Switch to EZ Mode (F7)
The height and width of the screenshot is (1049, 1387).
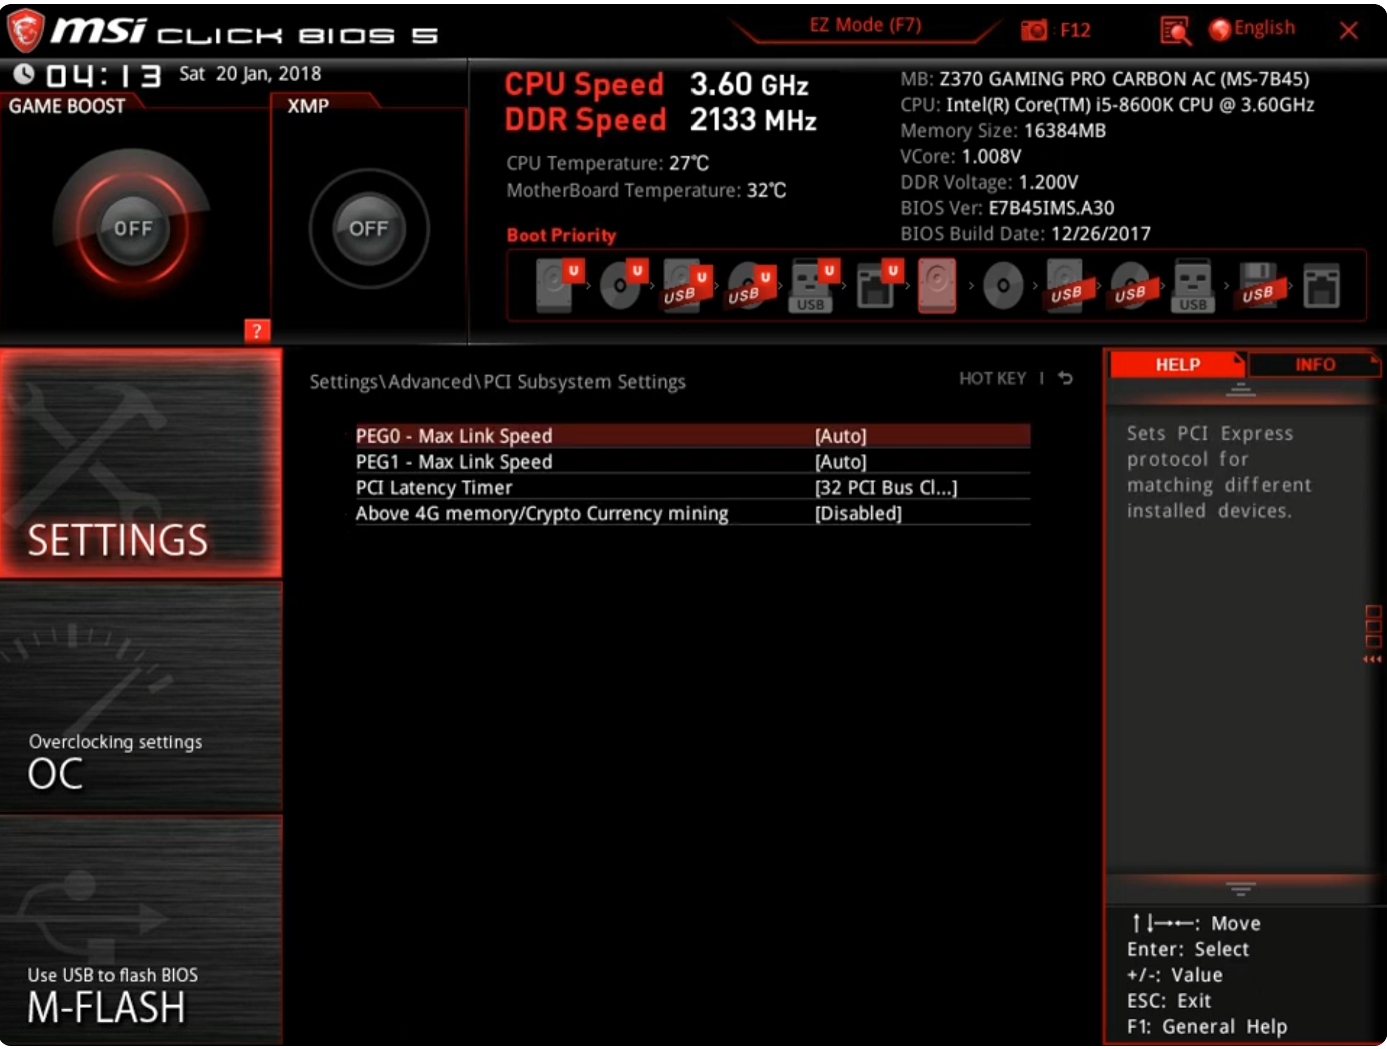pyautogui.click(x=864, y=26)
